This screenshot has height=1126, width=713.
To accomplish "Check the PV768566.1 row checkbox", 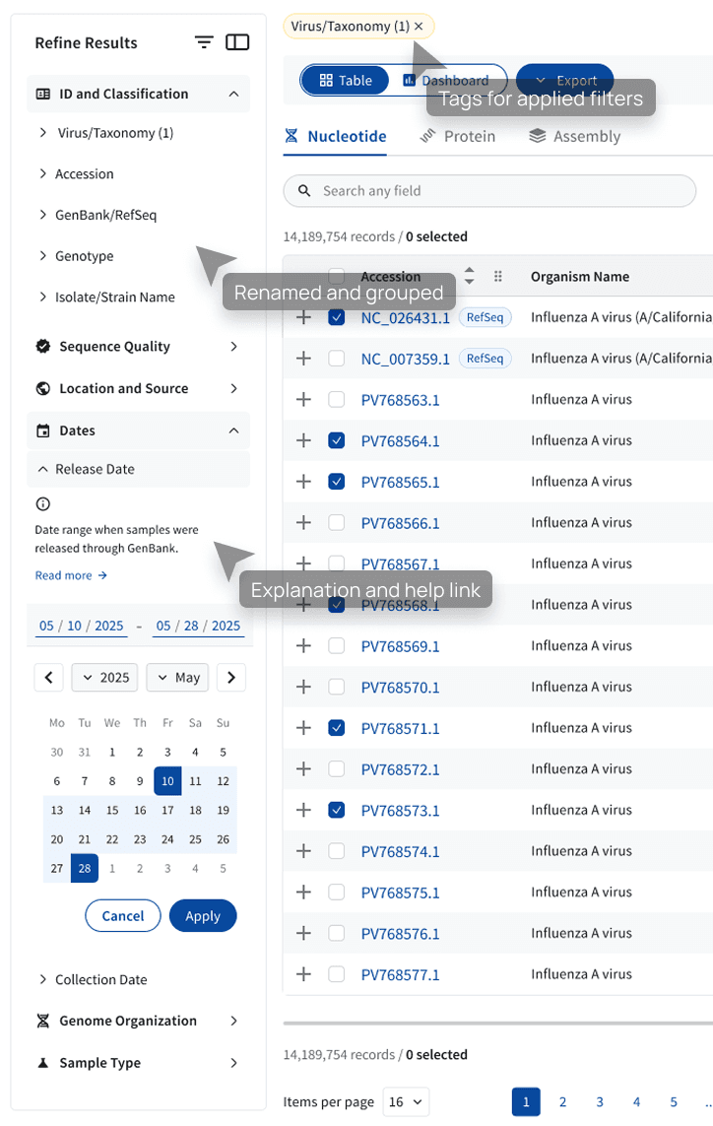I will tap(336, 523).
